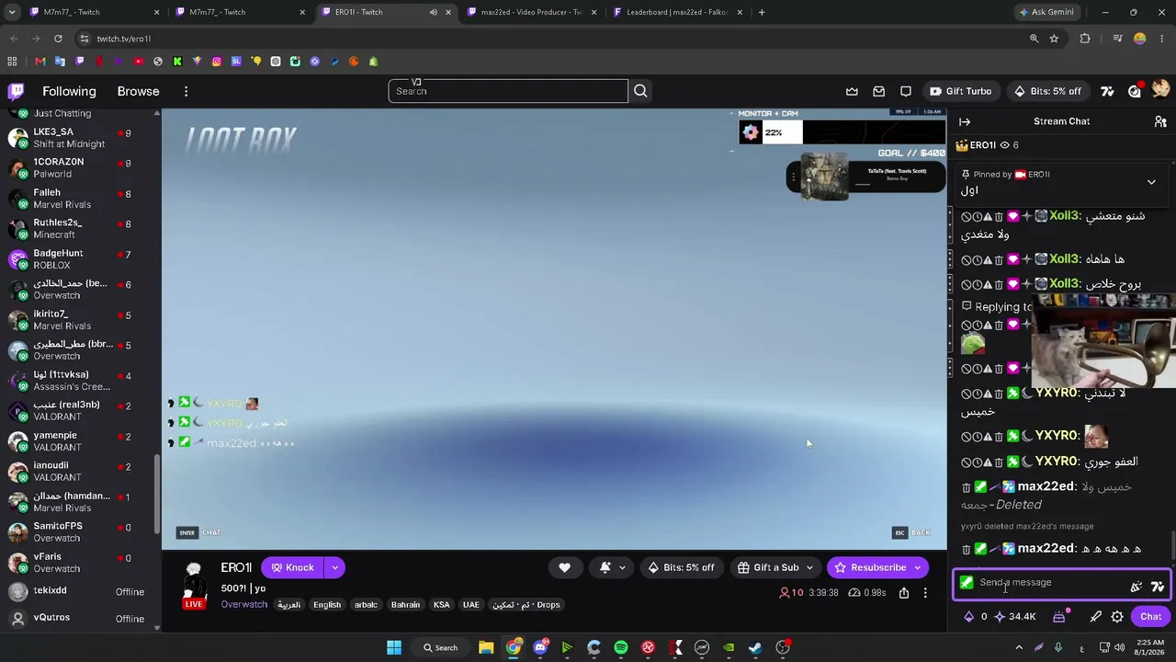Open the moderator sword tools icon
Viewport: 1176px width, 662px height.
[1095, 617]
